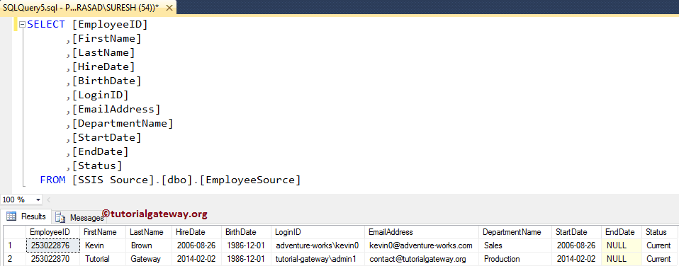Click the LoginID column header
The width and height of the screenshot is (679, 266).
(318, 232)
